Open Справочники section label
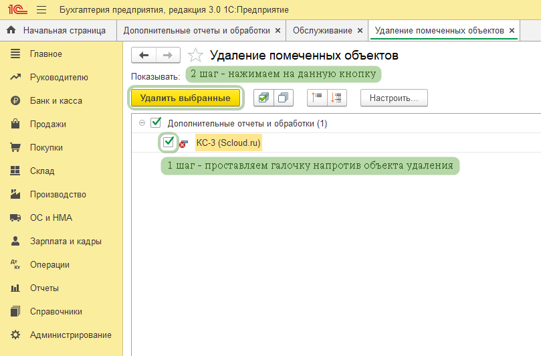 point(56,311)
